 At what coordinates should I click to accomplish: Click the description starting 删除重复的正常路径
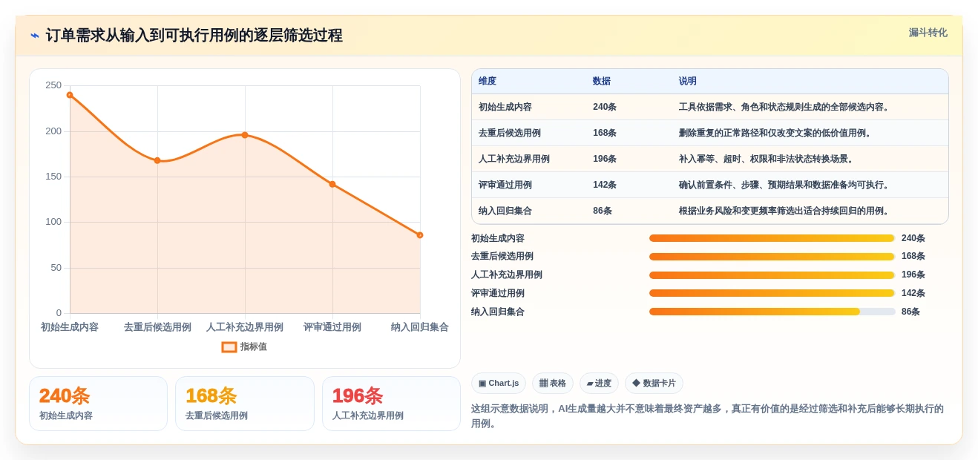775,133
